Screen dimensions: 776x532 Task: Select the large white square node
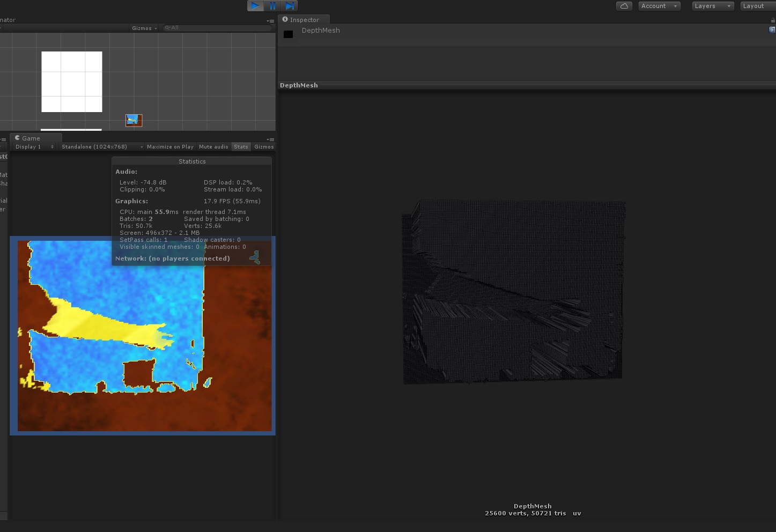click(72, 82)
